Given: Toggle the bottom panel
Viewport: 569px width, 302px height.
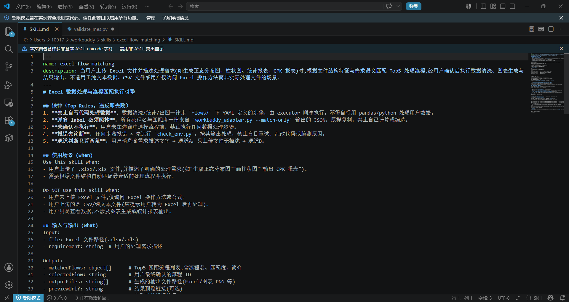Looking at the screenshot, I should 503,6.
